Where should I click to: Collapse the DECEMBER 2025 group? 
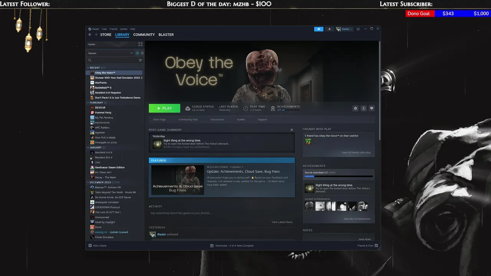tap(88, 182)
